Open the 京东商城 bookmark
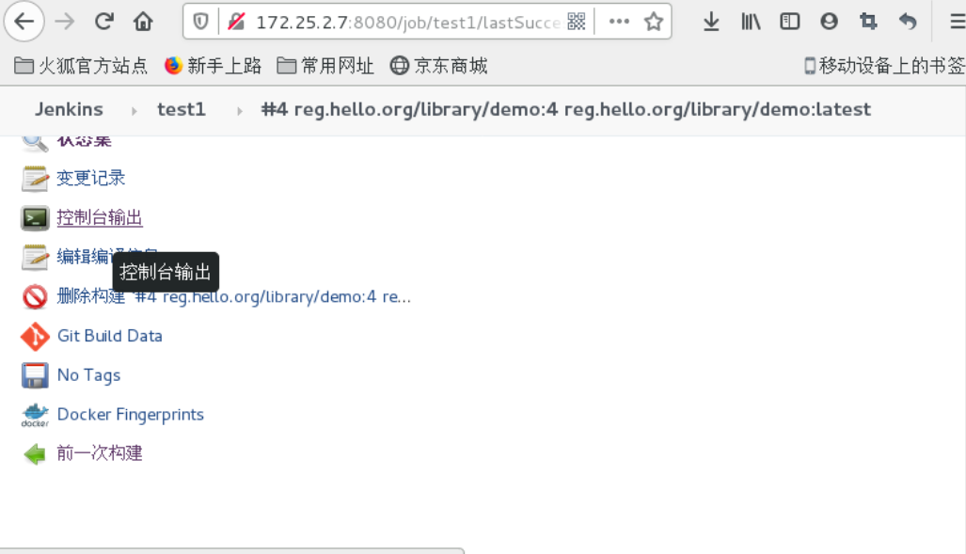Screen dimensions: 966x554 coord(438,65)
